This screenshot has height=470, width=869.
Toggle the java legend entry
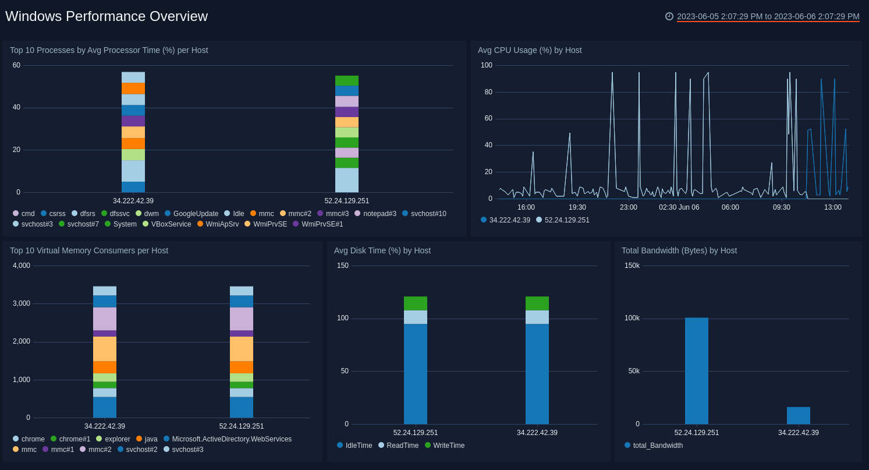147,439
